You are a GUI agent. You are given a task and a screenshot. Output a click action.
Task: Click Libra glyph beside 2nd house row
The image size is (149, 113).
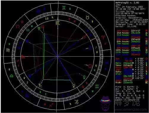pyautogui.click(x=146, y=33)
